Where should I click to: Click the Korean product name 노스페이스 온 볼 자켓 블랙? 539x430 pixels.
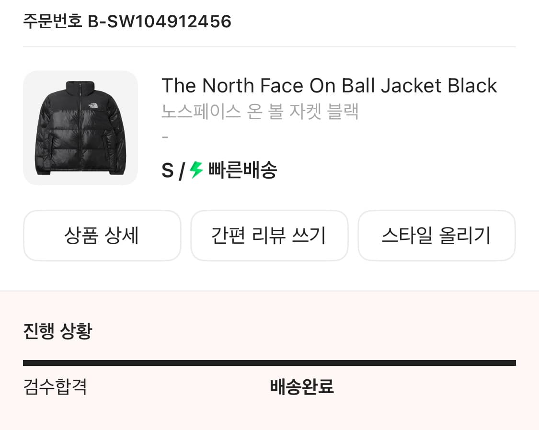260,112
